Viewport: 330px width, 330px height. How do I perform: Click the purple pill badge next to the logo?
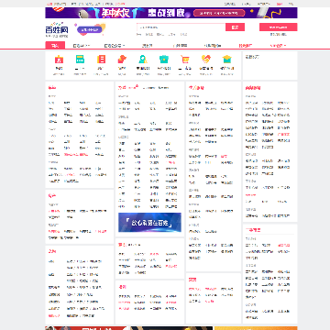(89, 29)
